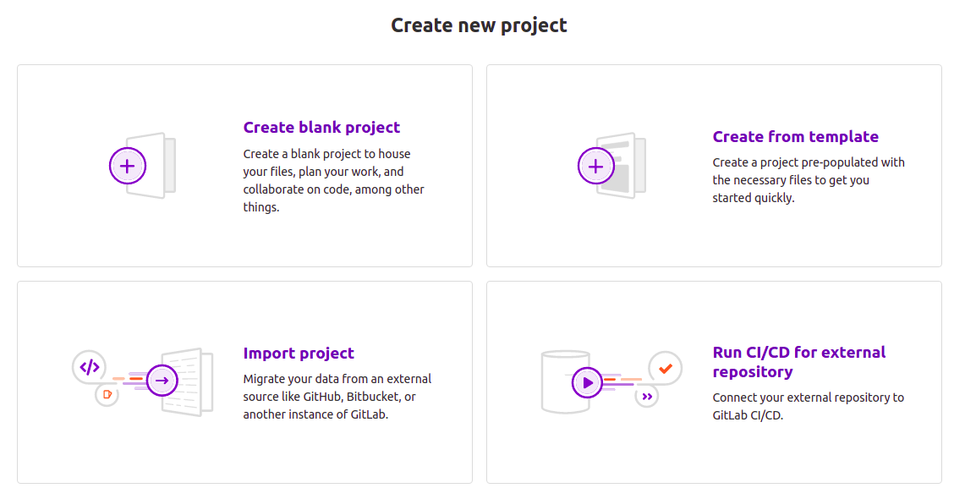Click the code brackets icon in Import project

[x=90, y=367]
